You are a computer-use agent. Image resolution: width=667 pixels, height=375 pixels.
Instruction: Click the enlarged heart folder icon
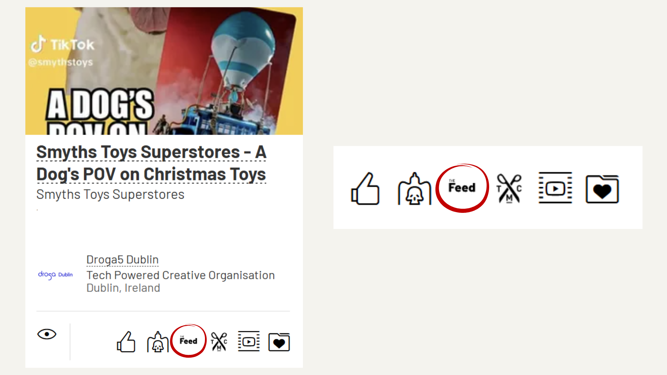click(x=602, y=189)
